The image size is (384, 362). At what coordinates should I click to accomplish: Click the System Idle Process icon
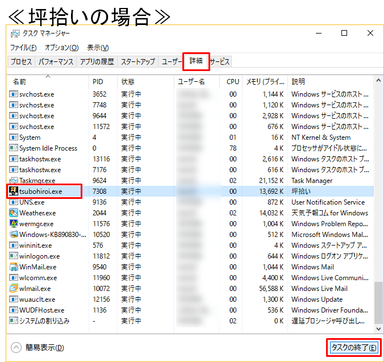click(14, 148)
